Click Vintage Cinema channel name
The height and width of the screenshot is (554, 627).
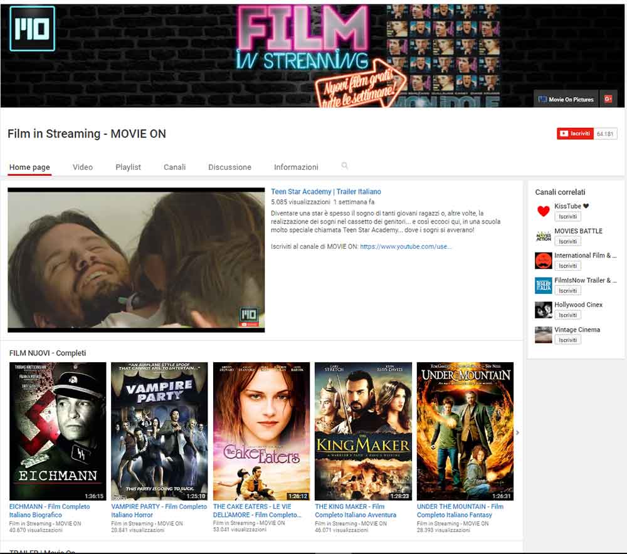tap(577, 330)
